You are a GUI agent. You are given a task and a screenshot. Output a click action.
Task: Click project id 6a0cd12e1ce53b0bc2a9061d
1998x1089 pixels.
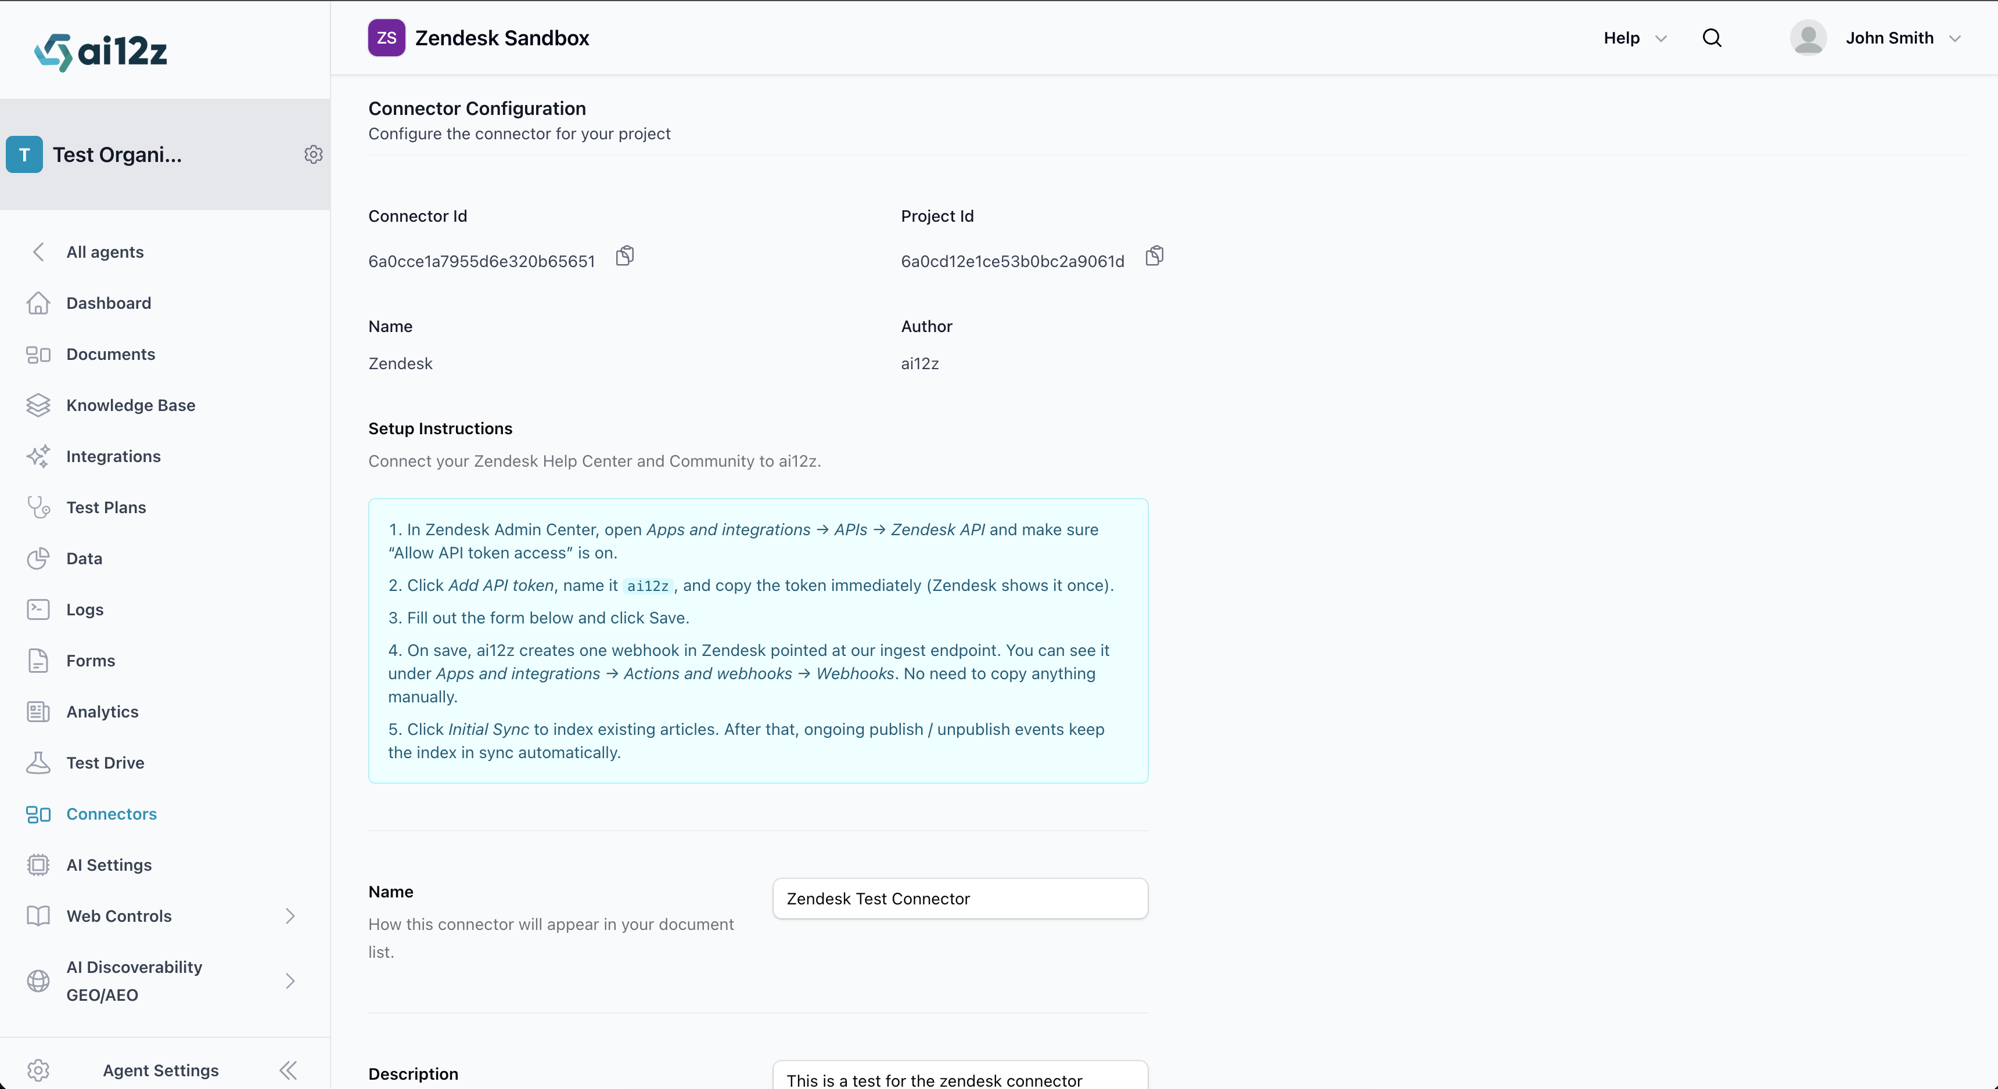tap(1012, 261)
